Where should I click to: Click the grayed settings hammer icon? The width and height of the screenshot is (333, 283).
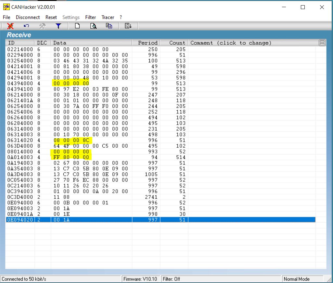point(43,26)
